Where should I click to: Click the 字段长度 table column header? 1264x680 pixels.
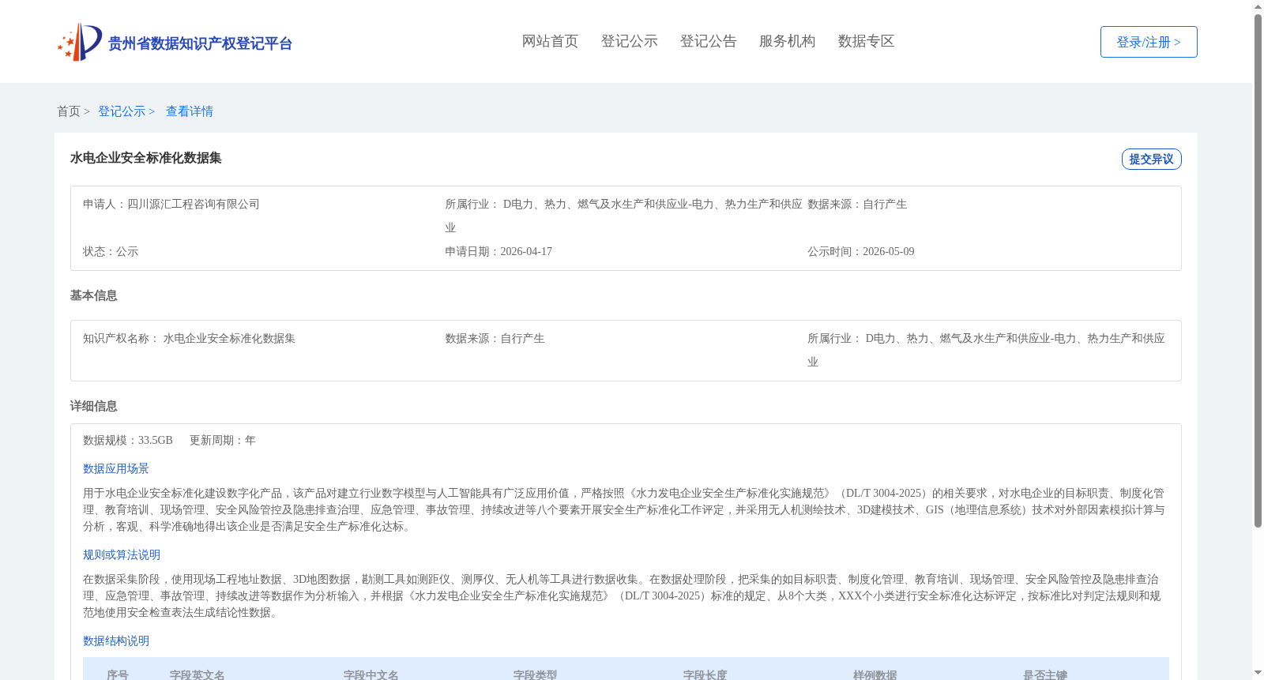tap(705, 674)
